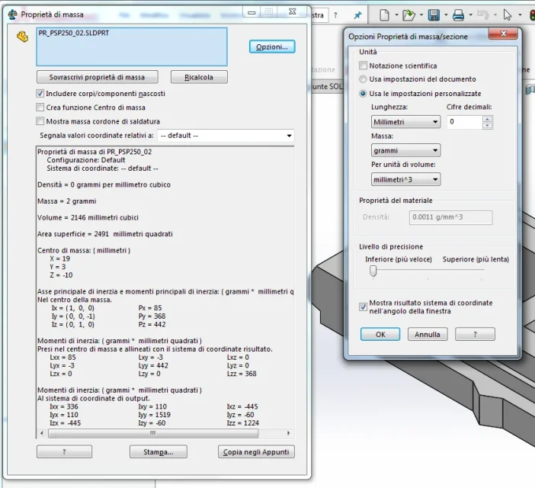Expand the Segnala valori coordinate dropdown
Screen dimensions: 535x488
click(x=226, y=136)
